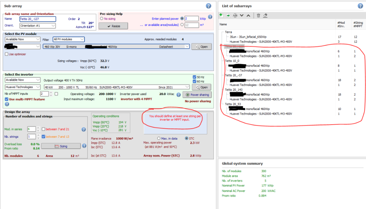Select Tetto 20_143 subarray in list
This screenshot has width=366, height=209.
coord(234,90)
